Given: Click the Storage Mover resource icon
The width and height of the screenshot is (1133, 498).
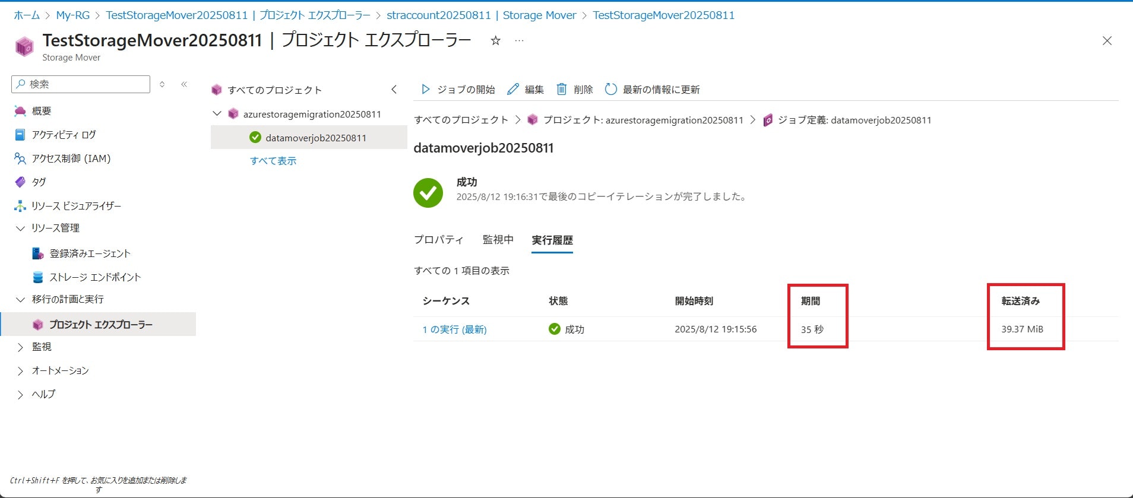Looking at the screenshot, I should click(24, 46).
